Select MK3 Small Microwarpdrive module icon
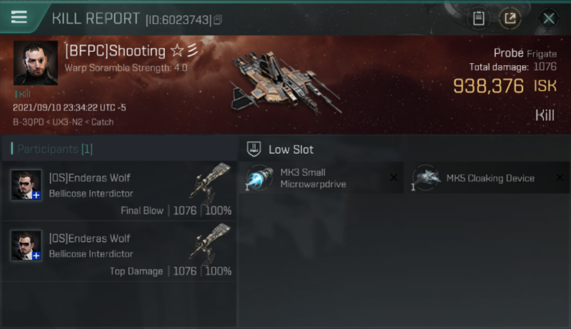 pyautogui.click(x=260, y=178)
